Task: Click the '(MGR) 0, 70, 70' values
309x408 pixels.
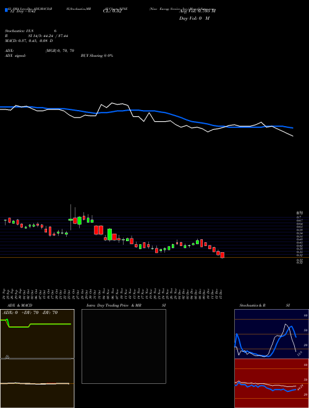Action: (x=60, y=51)
